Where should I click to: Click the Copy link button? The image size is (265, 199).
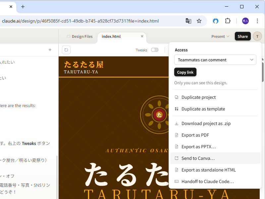point(185,72)
